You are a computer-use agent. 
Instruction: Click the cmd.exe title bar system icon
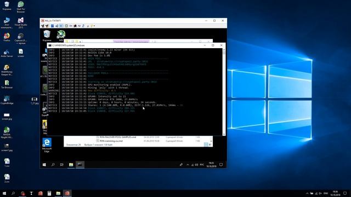pyautogui.click(x=50, y=45)
